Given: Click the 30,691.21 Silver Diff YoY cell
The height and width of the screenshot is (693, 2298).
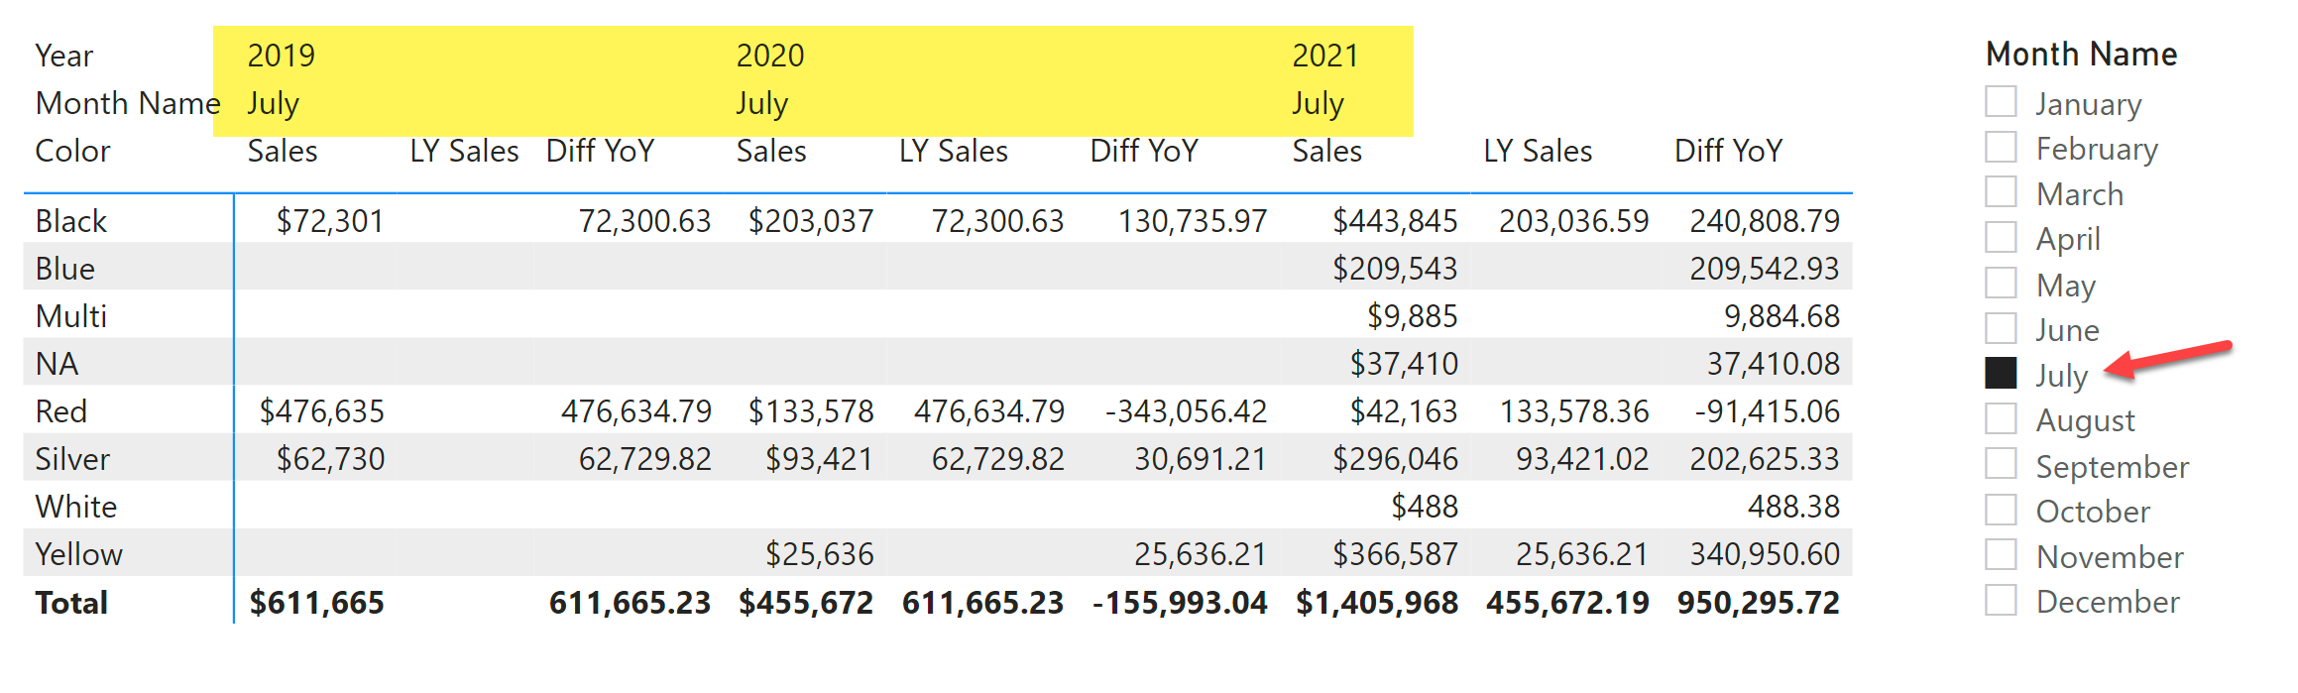Looking at the screenshot, I should [x=1201, y=459].
